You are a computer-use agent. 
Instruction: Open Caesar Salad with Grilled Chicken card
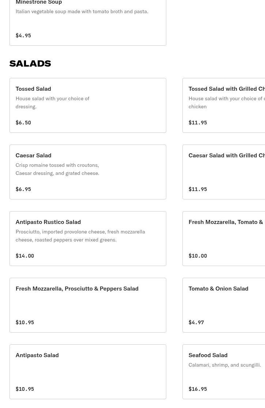click(224, 172)
